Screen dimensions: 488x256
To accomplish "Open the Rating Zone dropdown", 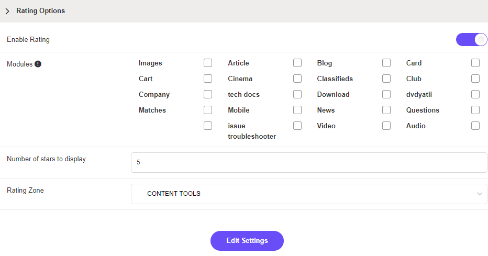I will click(309, 194).
